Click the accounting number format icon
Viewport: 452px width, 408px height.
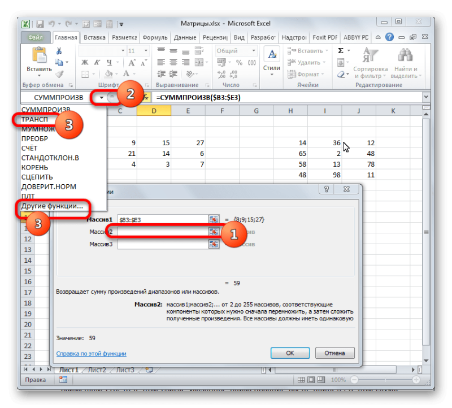221,62
